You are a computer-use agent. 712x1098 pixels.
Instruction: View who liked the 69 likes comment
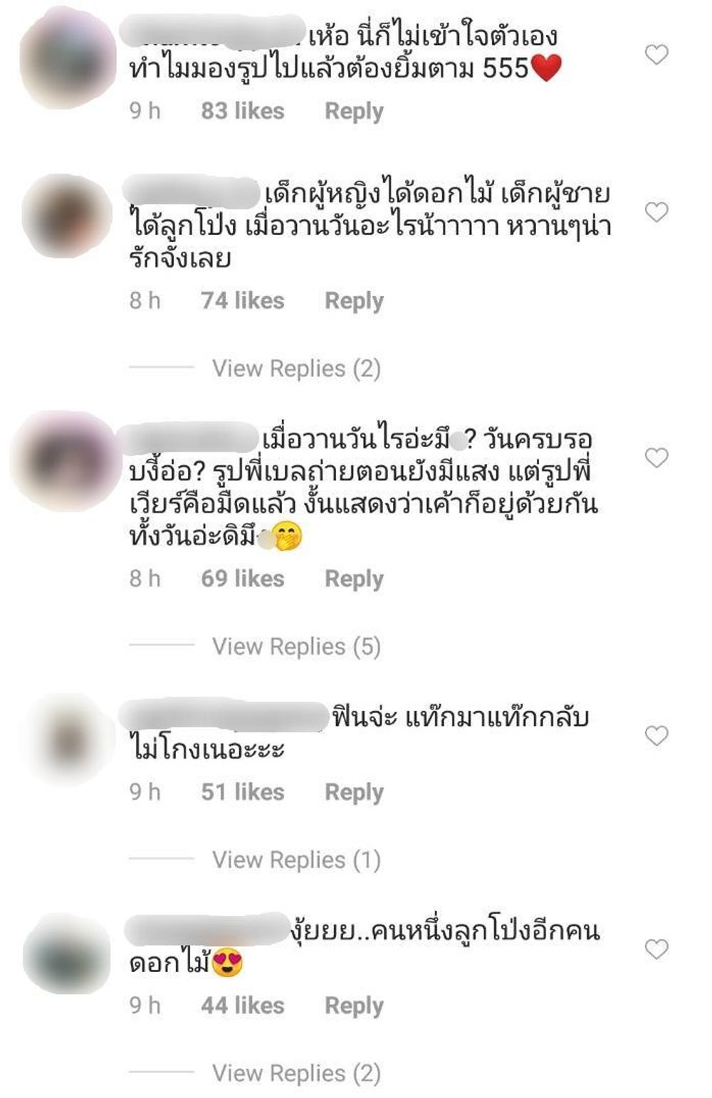coord(242,579)
